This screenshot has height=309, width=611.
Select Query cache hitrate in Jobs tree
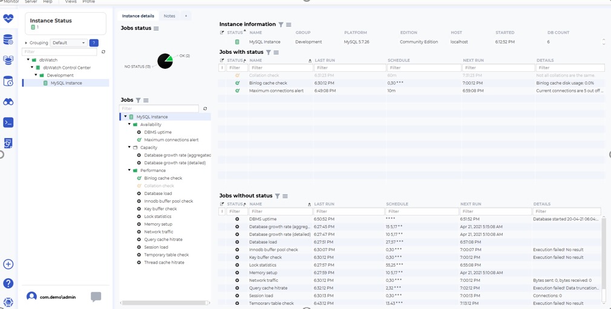click(163, 240)
